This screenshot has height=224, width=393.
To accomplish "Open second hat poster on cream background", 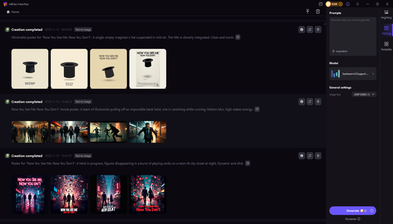I will pos(69,69).
